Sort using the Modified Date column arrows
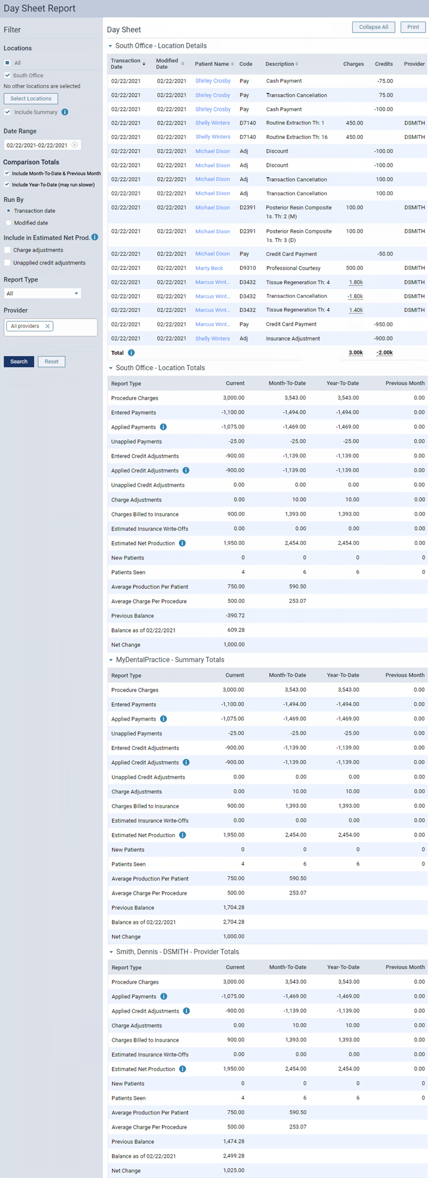Image resolution: width=429 pixels, height=1178 pixels. (182, 64)
